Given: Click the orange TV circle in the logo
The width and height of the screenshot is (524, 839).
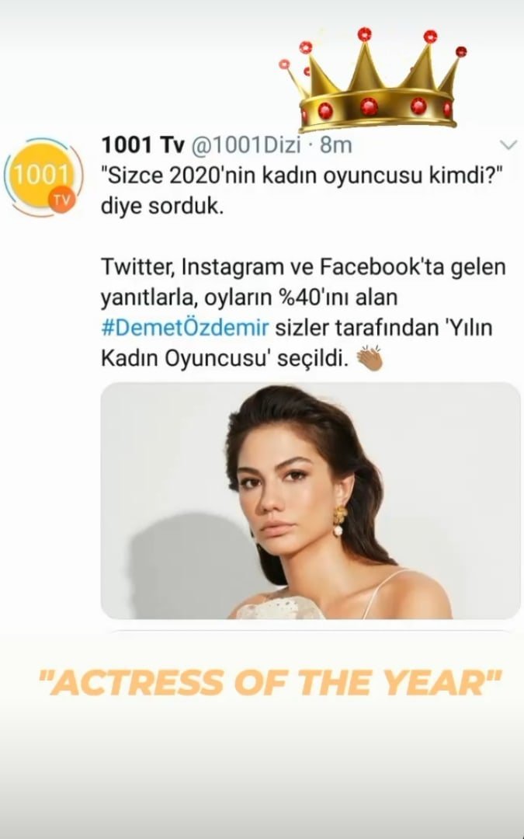Looking at the screenshot, I should [x=61, y=200].
